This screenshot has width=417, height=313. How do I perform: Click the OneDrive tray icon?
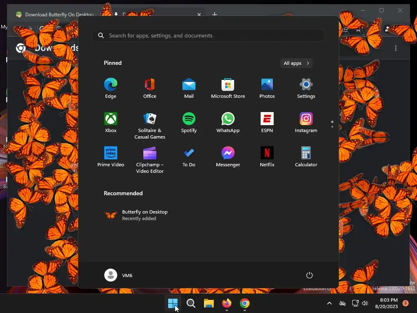point(342,303)
